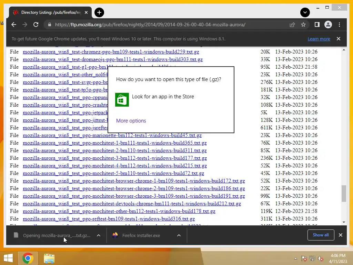Open File Explorer from taskbar
This screenshot has width=353, height=265.
pyautogui.click(x=49, y=258)
